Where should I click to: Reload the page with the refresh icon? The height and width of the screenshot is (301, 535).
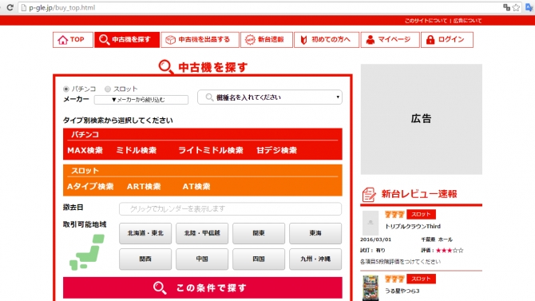click(x=10, y=7)
